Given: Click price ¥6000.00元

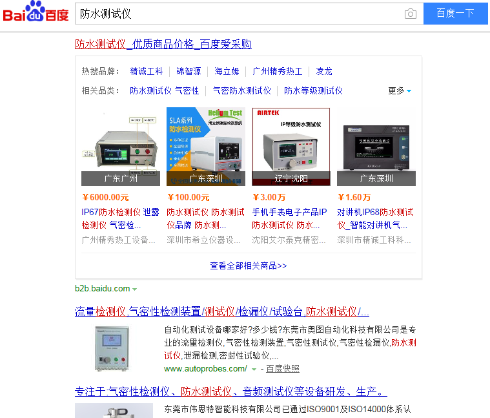Looking at the screenshot, I should click(x=105, y=197).
